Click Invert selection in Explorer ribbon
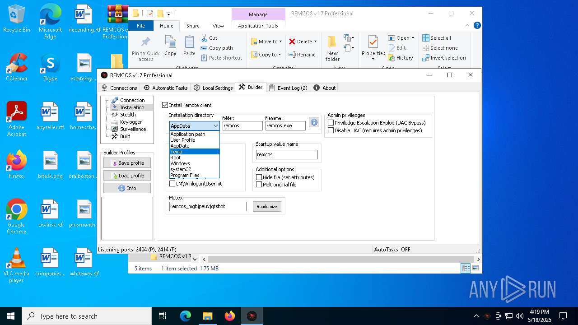The height and width of the screenshot is (325, 578). [444, 58]
